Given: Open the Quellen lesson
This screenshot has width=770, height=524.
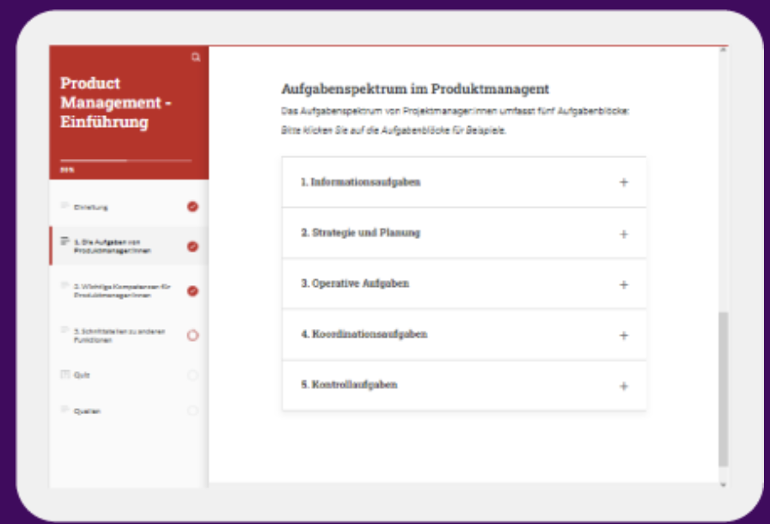Looking at the screenshot, I should tap(129, 411).
